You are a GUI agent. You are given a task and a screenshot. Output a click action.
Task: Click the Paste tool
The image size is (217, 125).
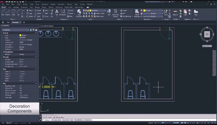coord(185,13)
